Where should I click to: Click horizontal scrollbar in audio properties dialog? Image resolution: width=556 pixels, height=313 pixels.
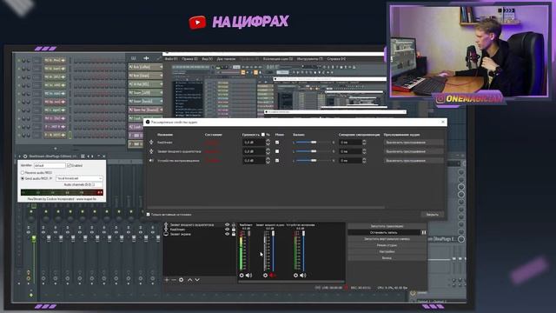click(266, 208)
